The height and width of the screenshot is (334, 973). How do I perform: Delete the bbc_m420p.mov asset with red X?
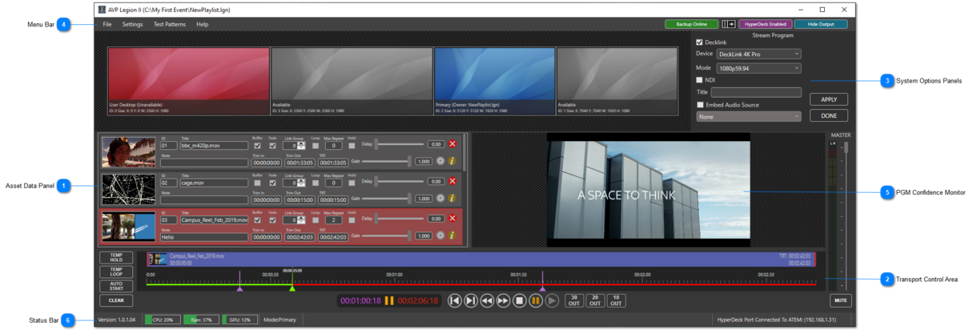[x=452, y=144]
